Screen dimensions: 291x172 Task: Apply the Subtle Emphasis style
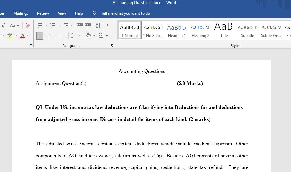pyautogui.click(x=271, y=30)
